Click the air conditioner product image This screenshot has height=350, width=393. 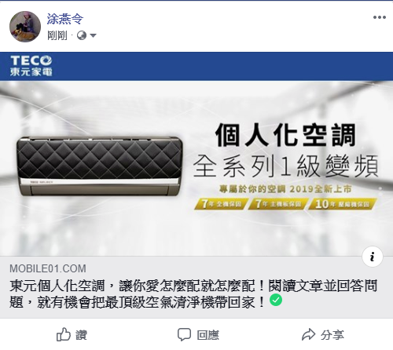tap(100, 166)
